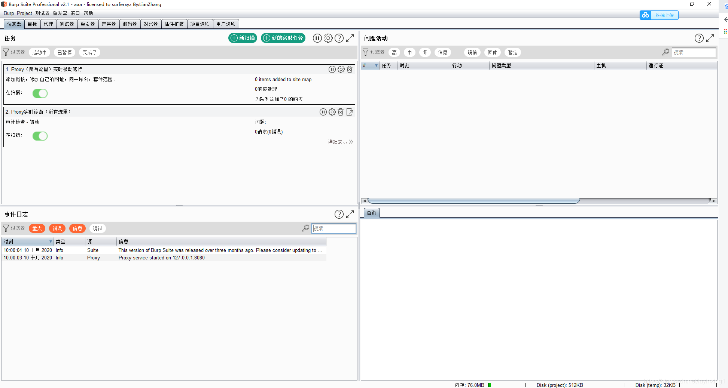The image size is (728, 388).
Task: Toggle the 固体 confidence filter
Action: (x=493, y=52)
